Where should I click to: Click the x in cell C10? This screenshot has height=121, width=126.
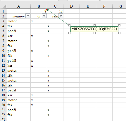[x=48, y=56]
